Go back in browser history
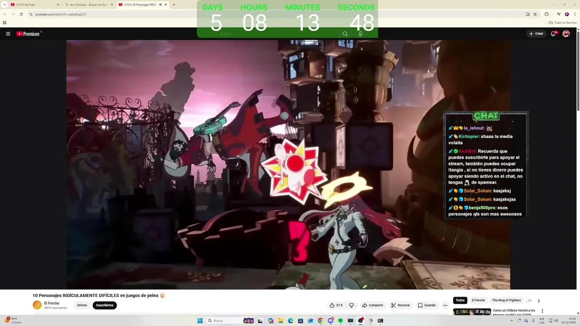The height and width of the screenshot is (326, 580). tap(5, 14)
